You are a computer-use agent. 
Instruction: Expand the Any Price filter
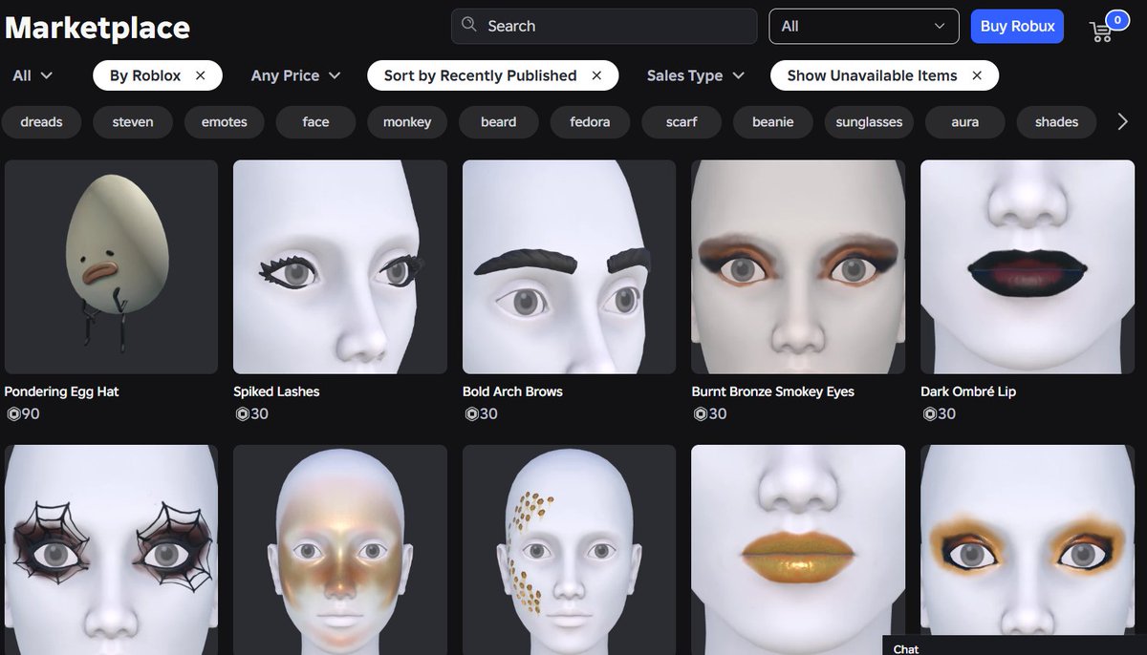(x=295, y=75)
